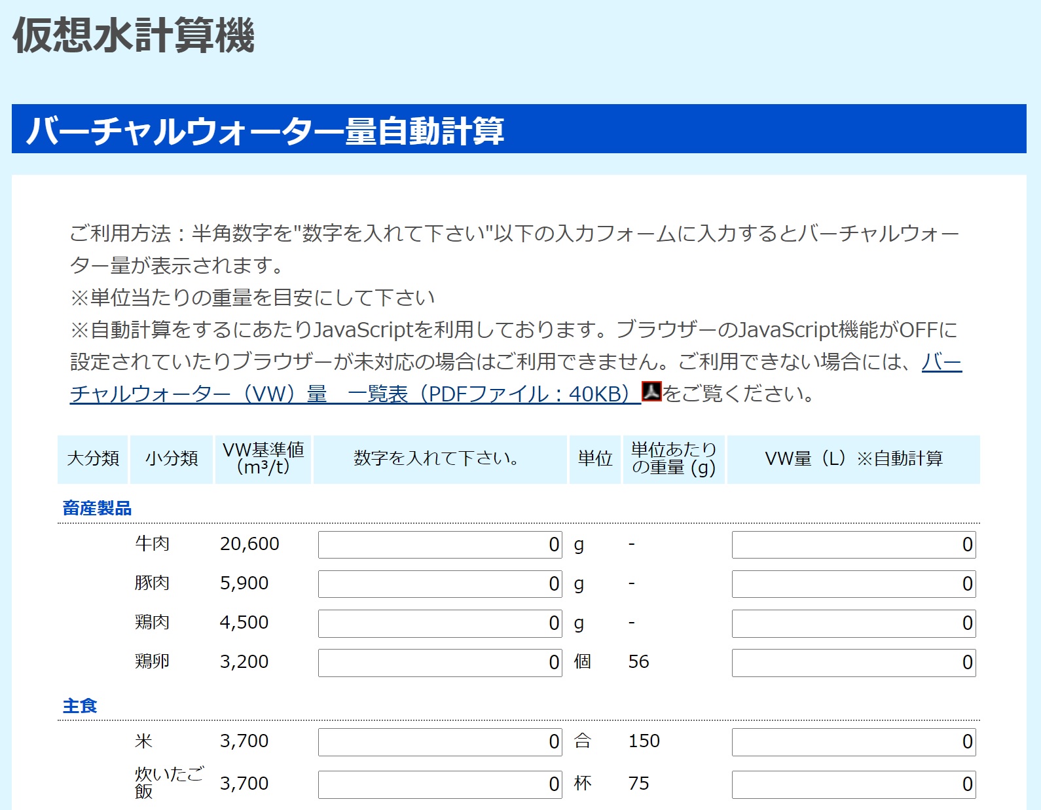Click the VW基準値 column header
Viewport: 1041px width, 810px height.
(263, 458)
